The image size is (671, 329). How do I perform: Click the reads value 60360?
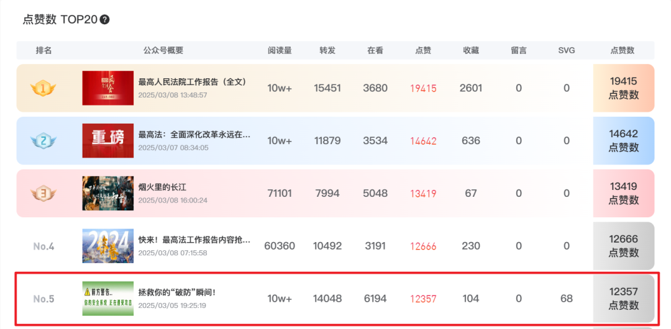(280, 246)
